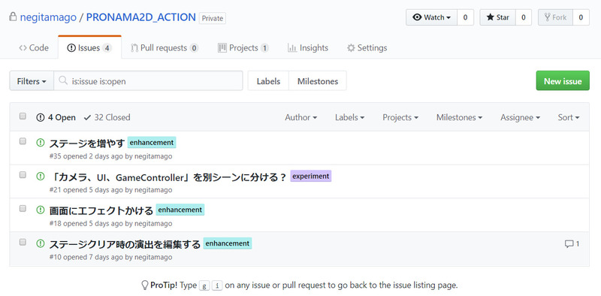Open the Insights tab
Viewport: 601px width, 296px height.
pos(308,48)
